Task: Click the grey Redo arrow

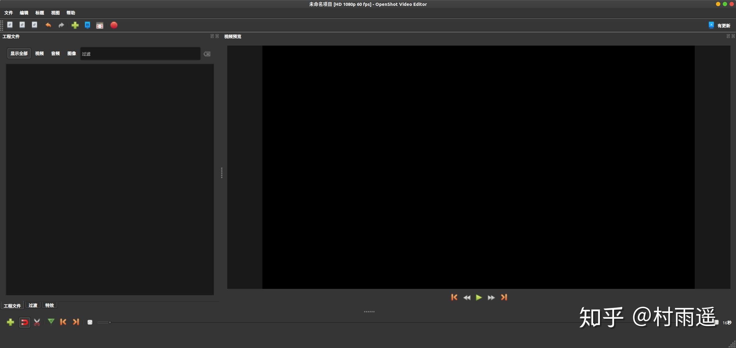Action: (x=61, y=25)
